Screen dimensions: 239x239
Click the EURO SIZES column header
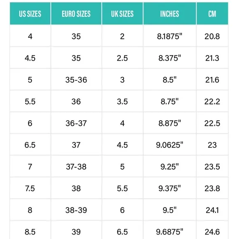[x=76, y=14]
